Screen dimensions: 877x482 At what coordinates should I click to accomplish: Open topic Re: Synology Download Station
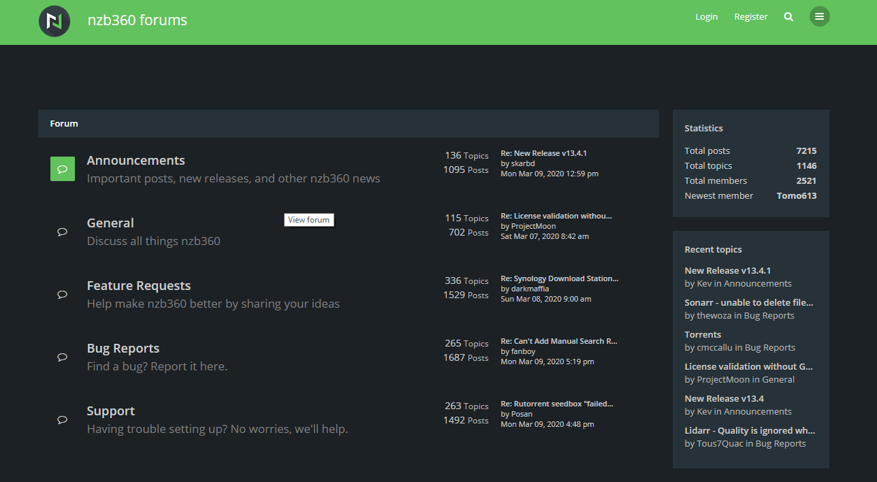(559, 278)
